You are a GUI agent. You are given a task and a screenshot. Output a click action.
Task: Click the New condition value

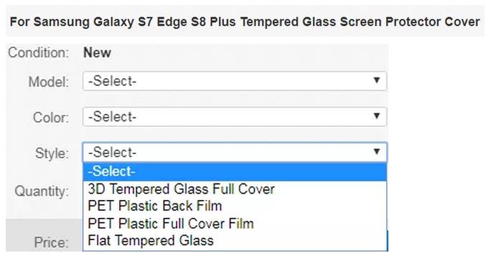click(97, 52)
